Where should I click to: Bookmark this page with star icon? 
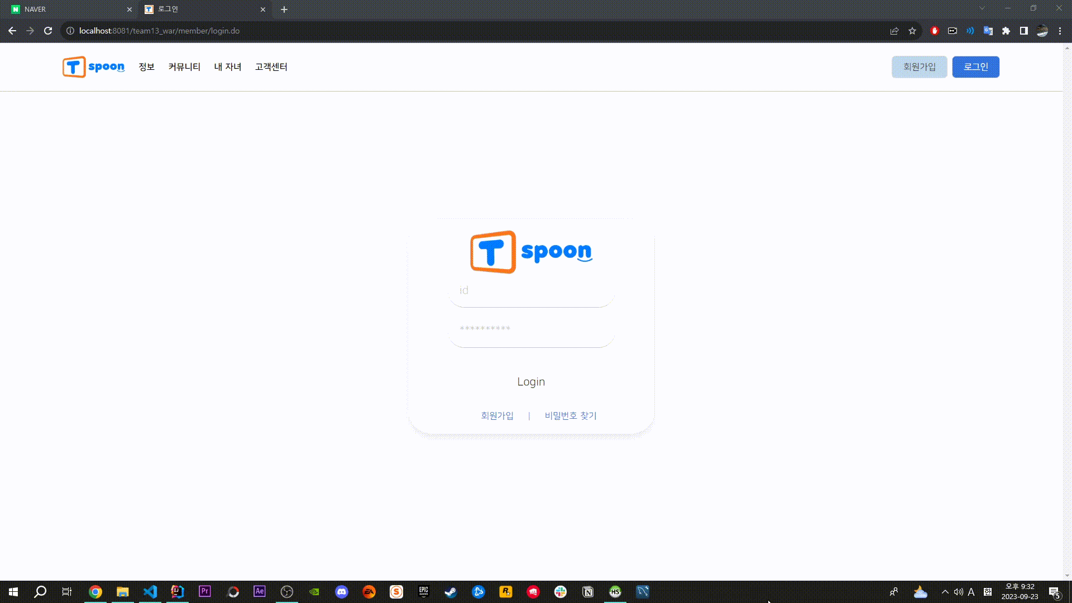[x=912, y=31]
